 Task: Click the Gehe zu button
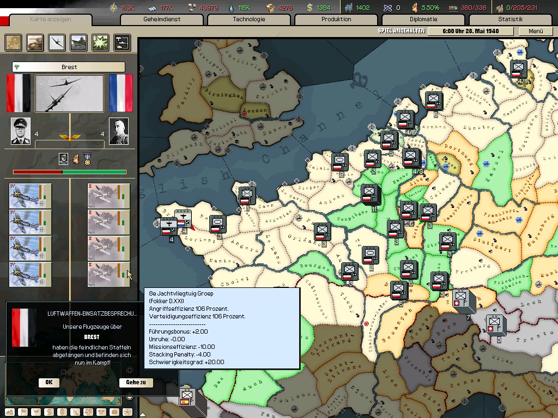click(x=136, y=383)
